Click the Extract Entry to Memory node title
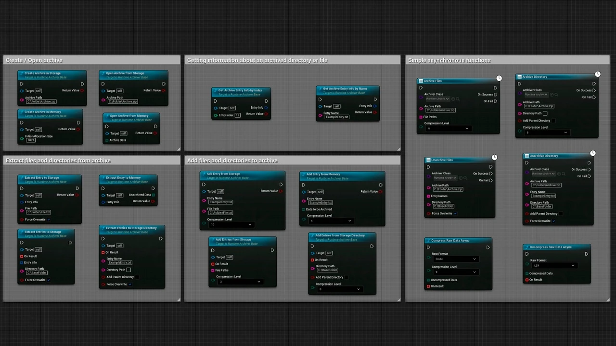The image size is (616, 346). [x=123, y=178]
